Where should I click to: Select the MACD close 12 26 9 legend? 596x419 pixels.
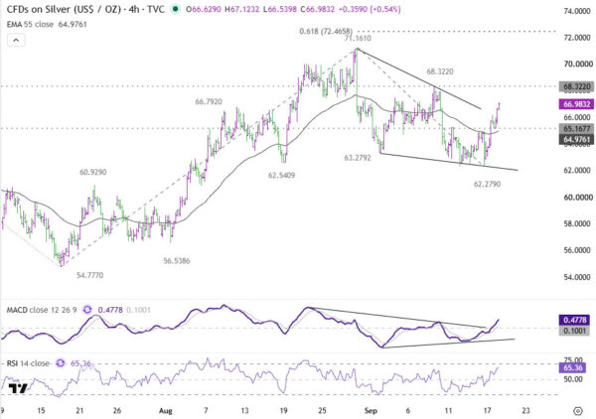[42, 310]
